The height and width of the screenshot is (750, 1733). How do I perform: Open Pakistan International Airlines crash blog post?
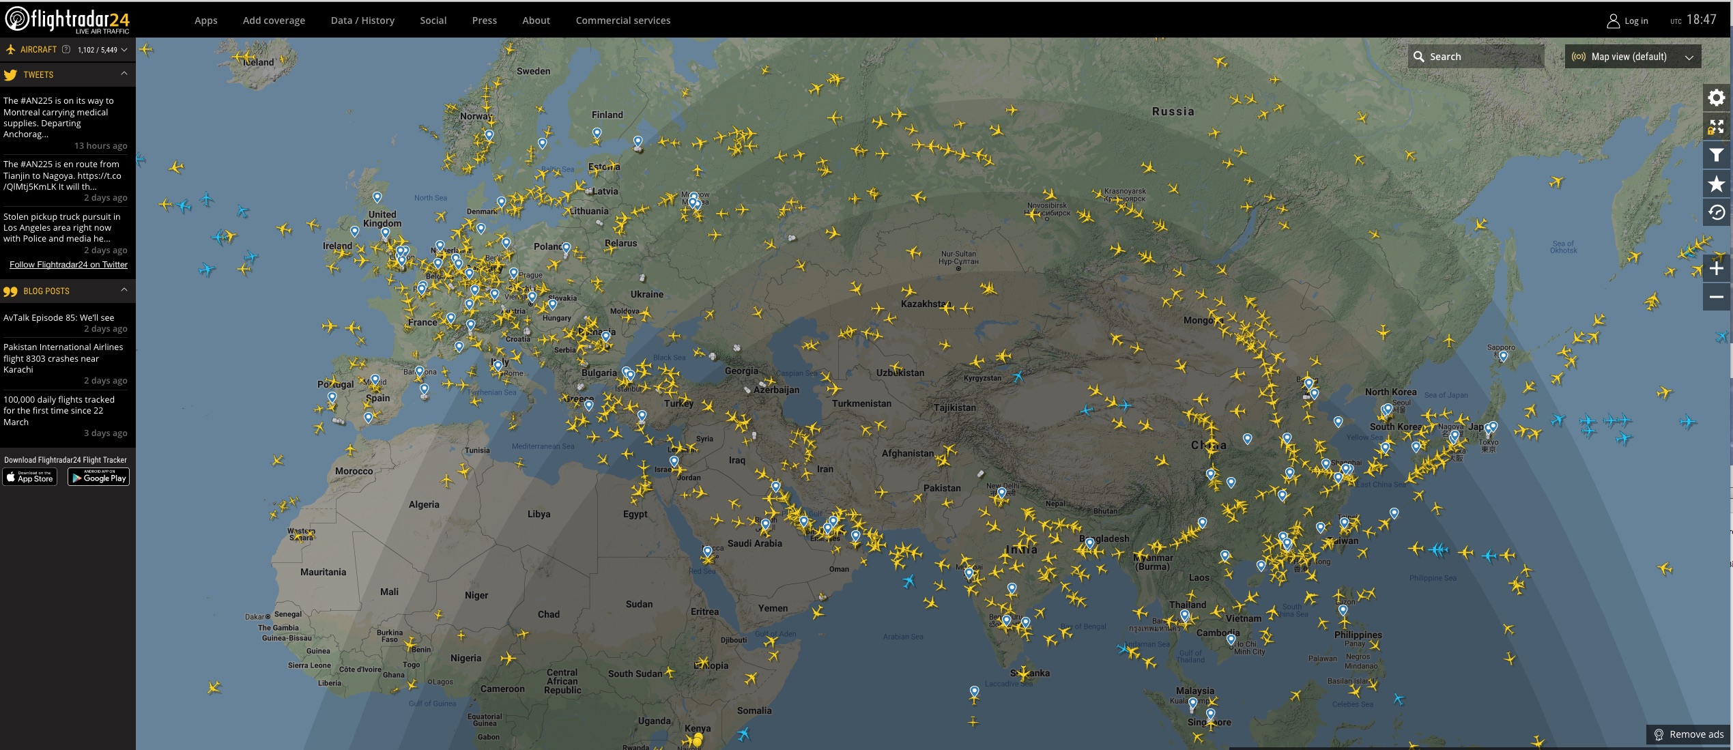coord(63,358)
